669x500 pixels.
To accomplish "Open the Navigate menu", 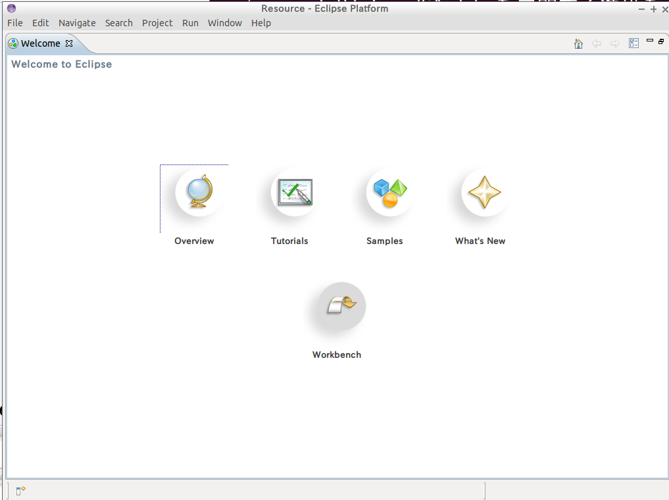I will (x=77, y=23).
